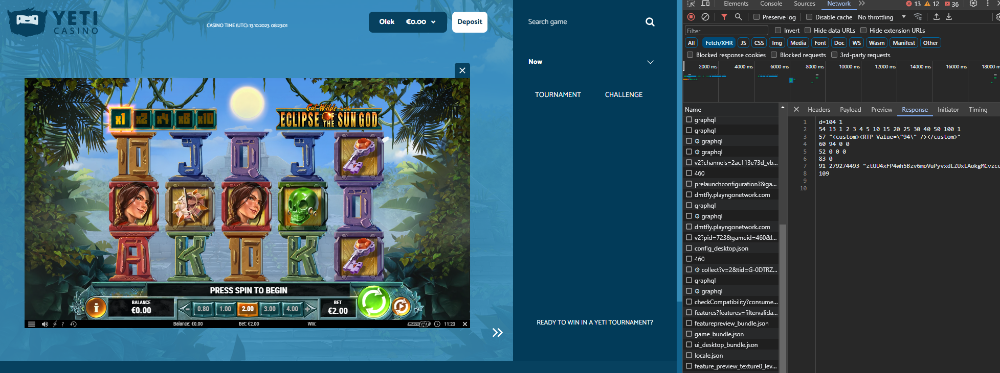1000x373 pixels.
Task: Select the WS request type filter
Action: point(856,43)
